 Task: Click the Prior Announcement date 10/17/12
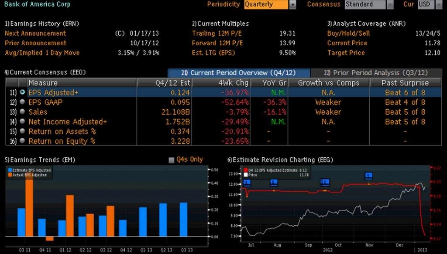point(144,43)
